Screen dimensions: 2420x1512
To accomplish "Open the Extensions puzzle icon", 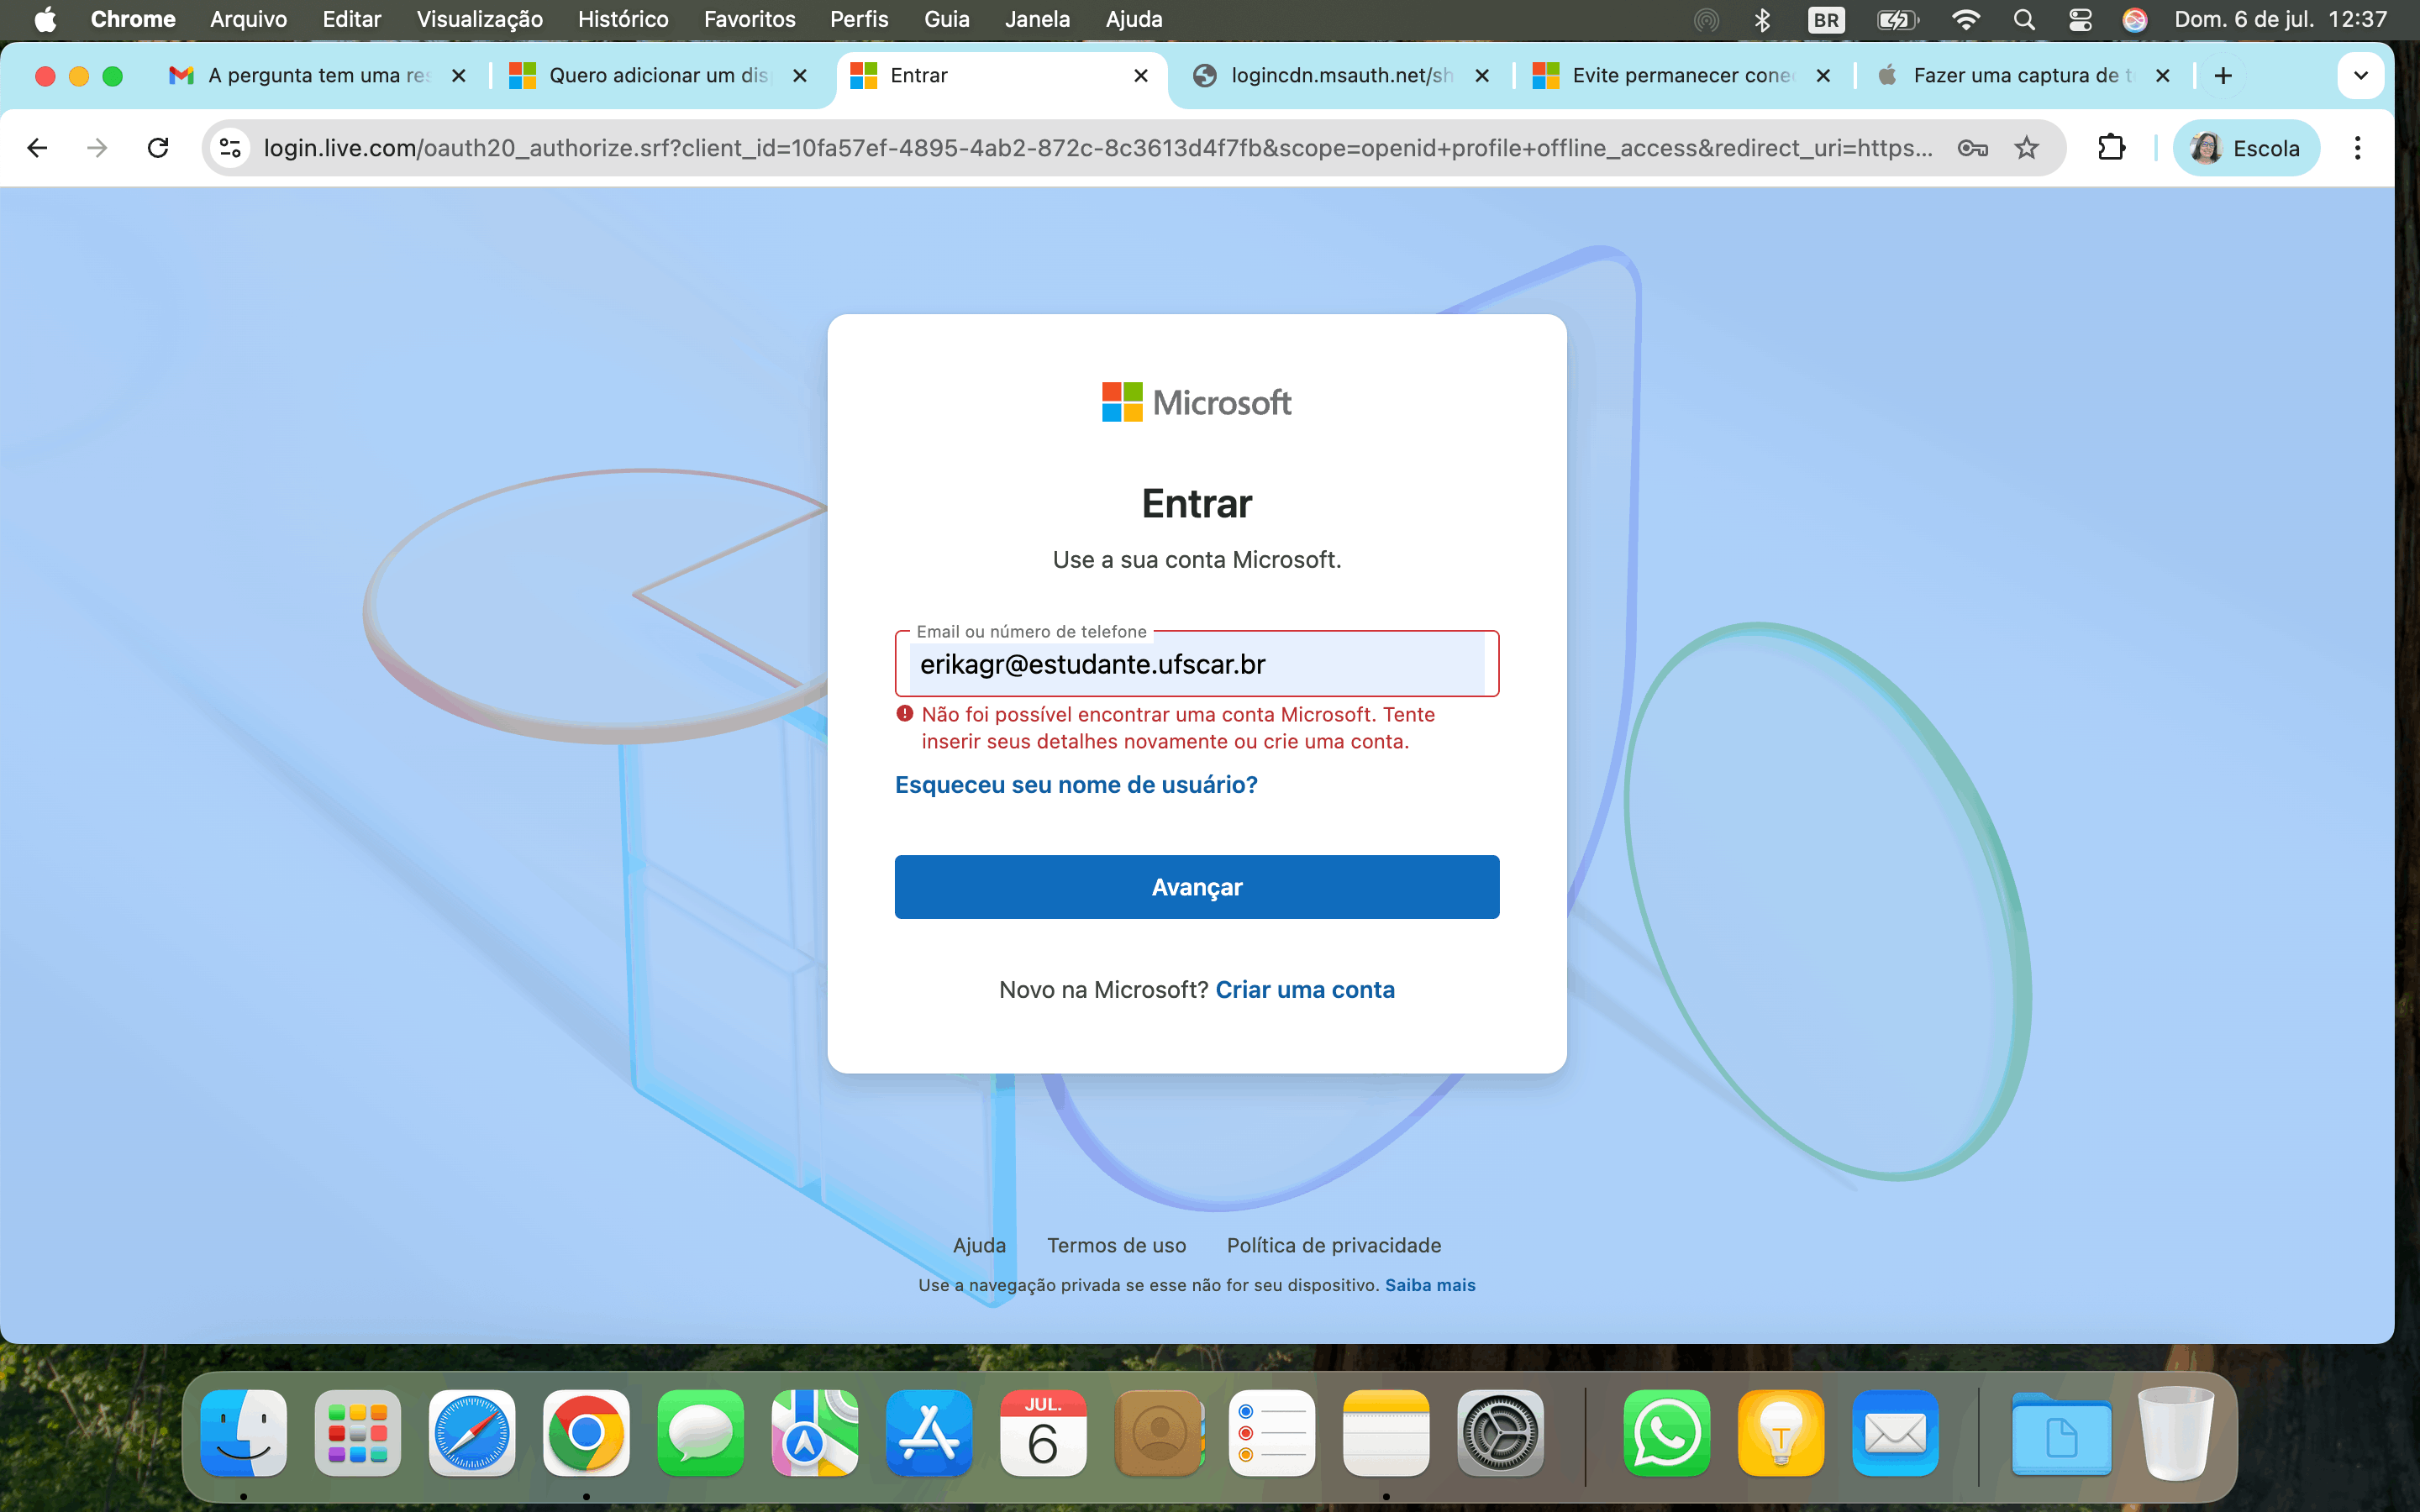I will [x=2110, y=148].
